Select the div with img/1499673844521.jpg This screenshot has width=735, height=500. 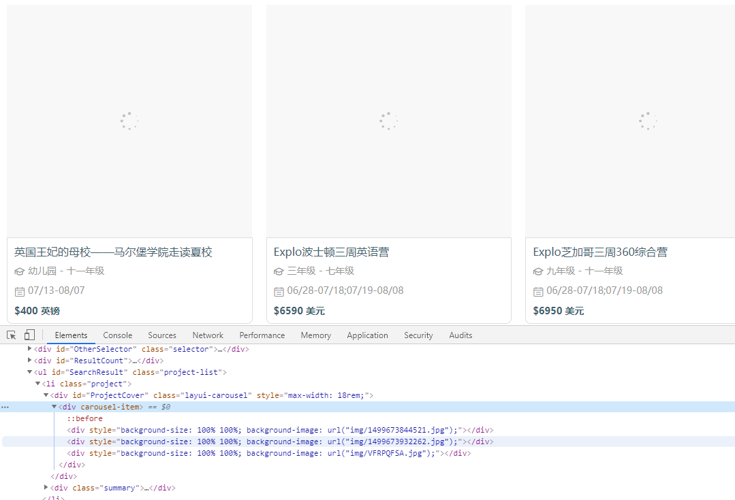coord(281,430)
